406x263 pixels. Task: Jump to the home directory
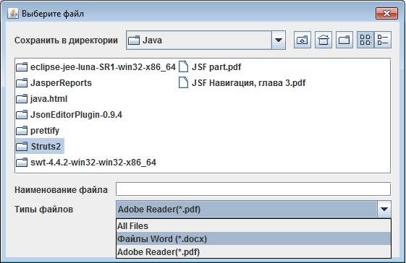tap(323, 40)
